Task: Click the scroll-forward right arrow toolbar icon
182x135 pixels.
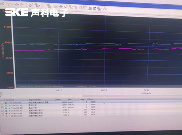Action: click(95, 9)
